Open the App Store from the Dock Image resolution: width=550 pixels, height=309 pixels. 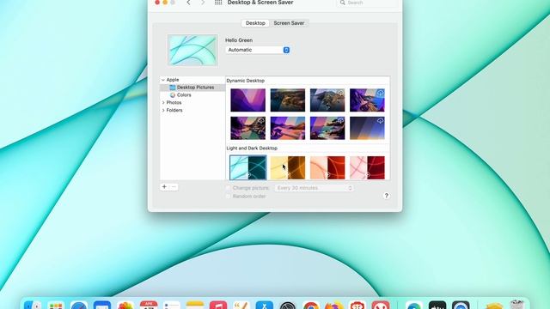coord(265,306)
